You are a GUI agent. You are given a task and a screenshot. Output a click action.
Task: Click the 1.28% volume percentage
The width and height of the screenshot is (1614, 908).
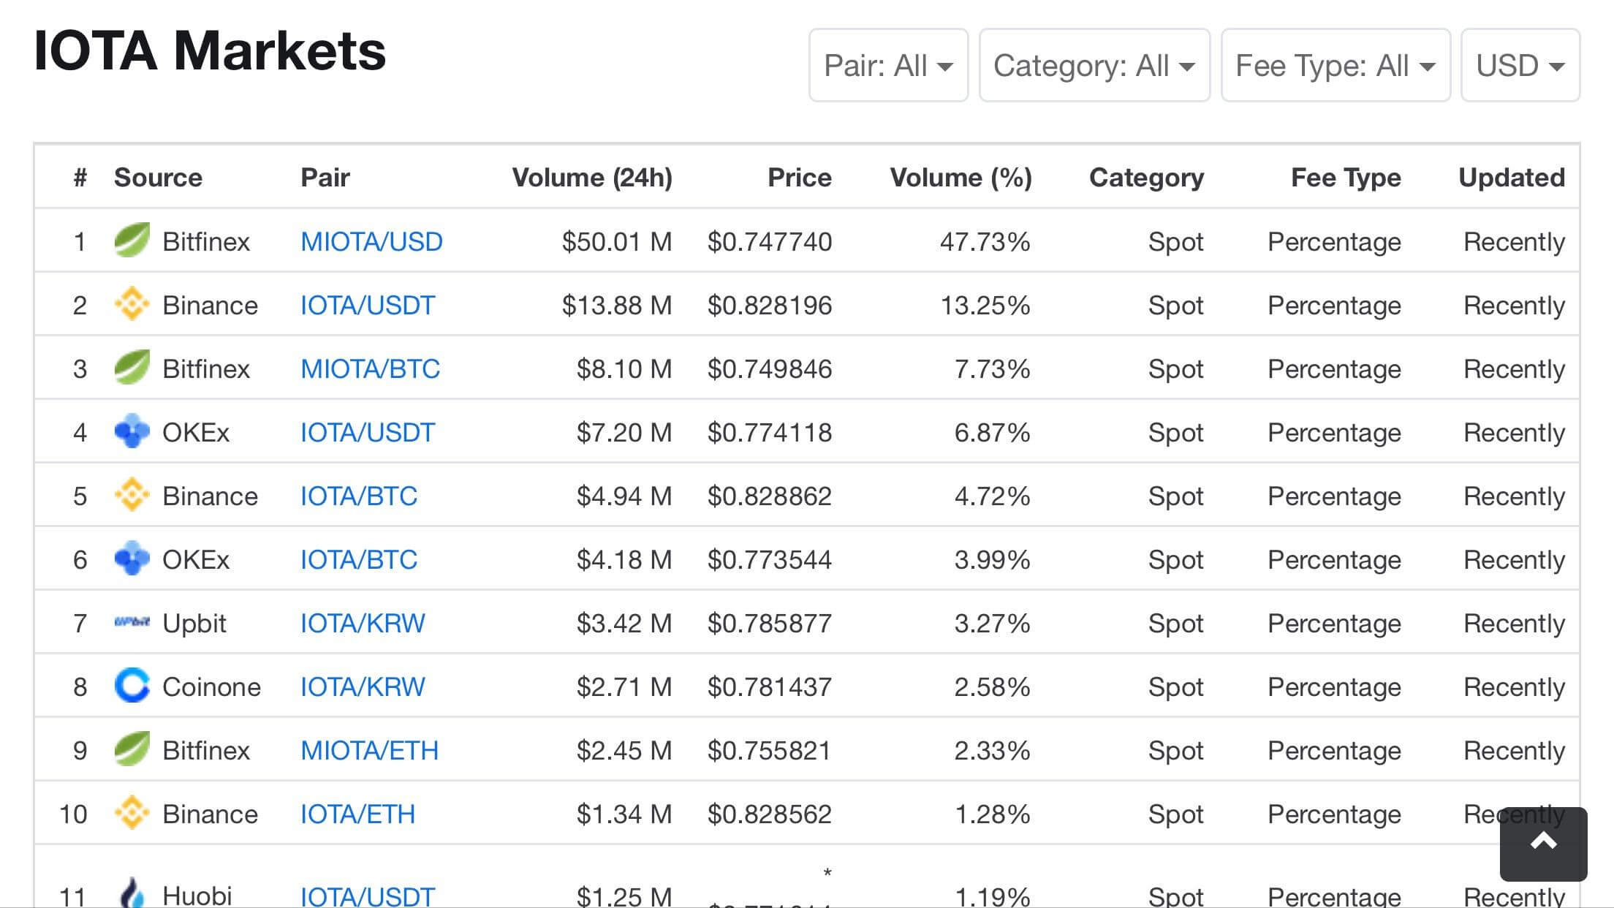click(992, 814)
